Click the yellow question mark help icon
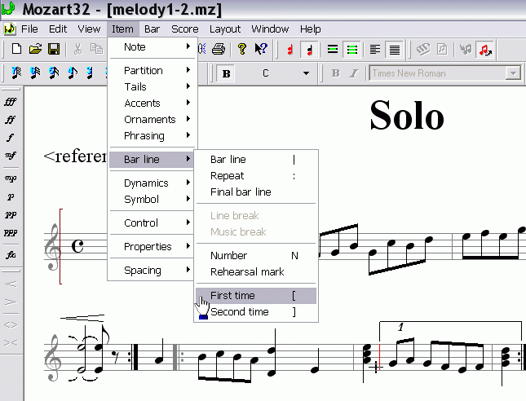 click(x=241, y=49)
